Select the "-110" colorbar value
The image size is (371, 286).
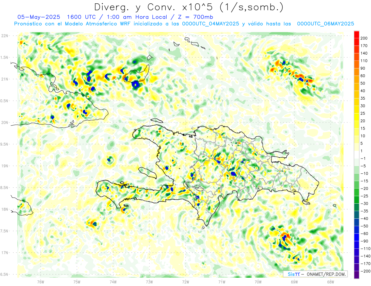tap(365, 249)
